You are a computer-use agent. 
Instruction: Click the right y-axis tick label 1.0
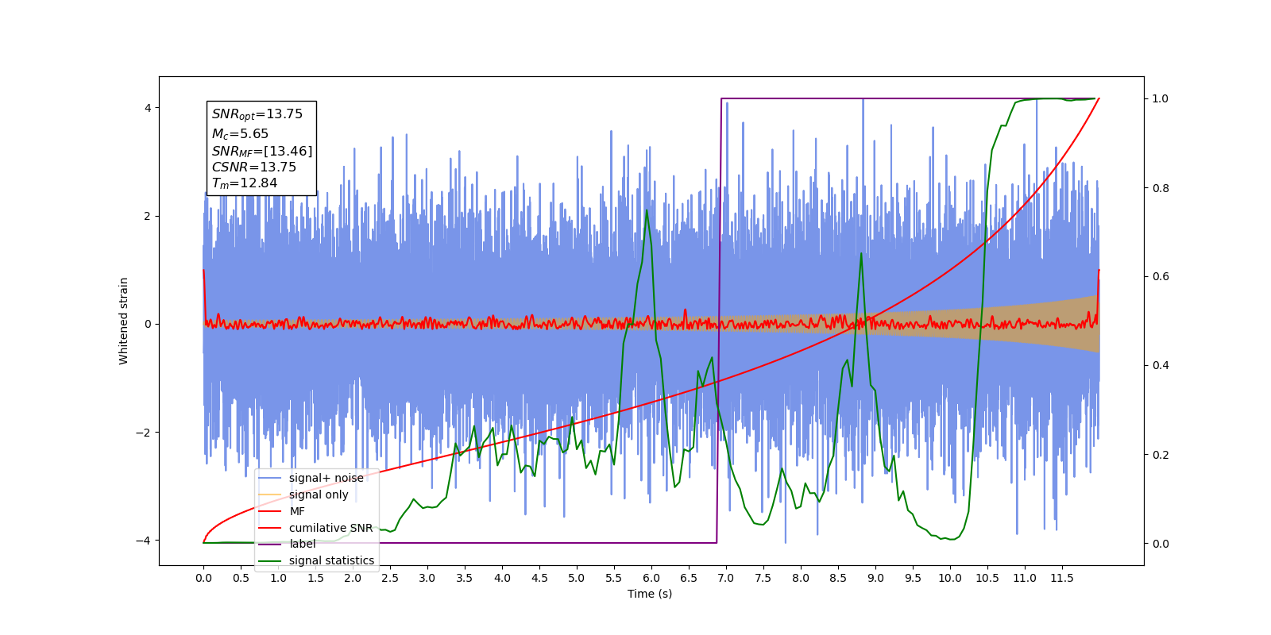click(x=1161, y=98)
